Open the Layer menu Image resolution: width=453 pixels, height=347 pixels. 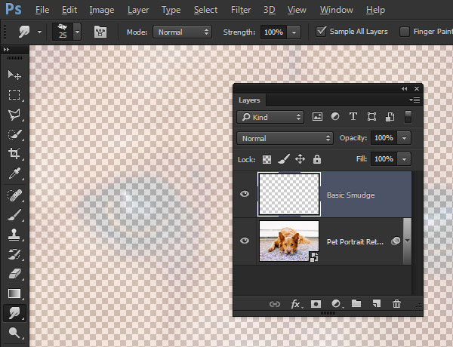point(138,10)
